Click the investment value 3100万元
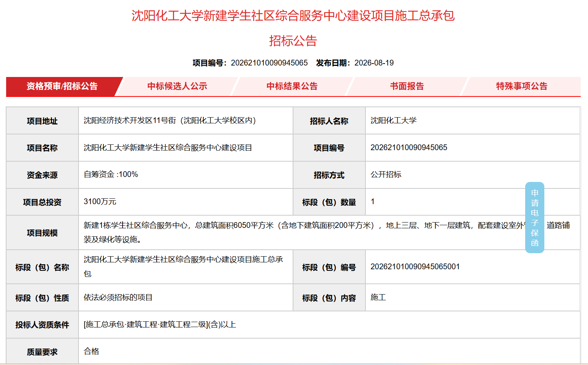 [x=100, y=202]
